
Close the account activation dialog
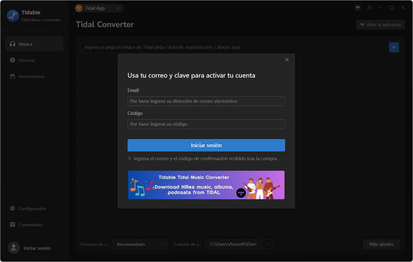287,60
